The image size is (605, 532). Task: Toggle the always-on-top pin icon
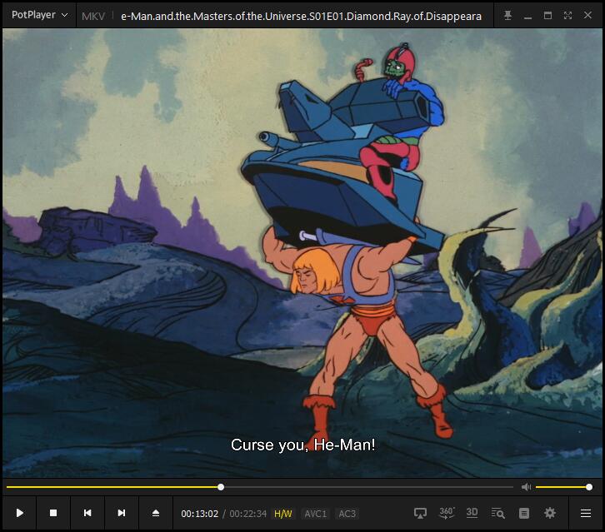click(x=507, y=16)
